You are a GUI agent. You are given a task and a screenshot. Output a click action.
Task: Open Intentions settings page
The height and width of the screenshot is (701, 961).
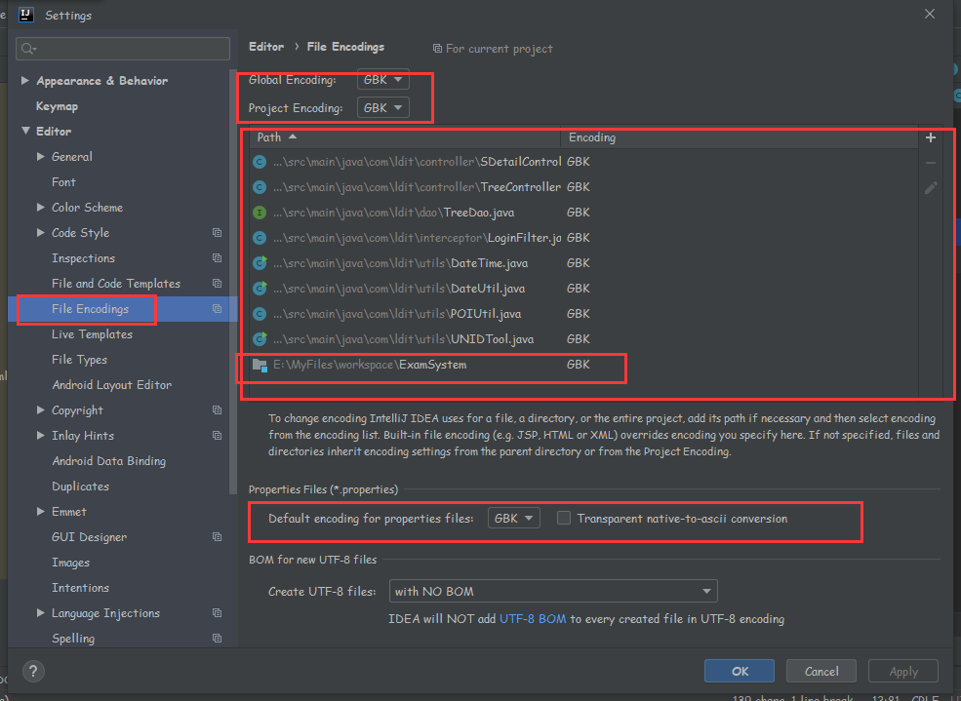[80, 588]
